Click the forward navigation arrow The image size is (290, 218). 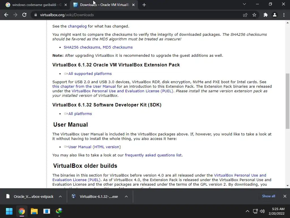click(x=15, y=15)
